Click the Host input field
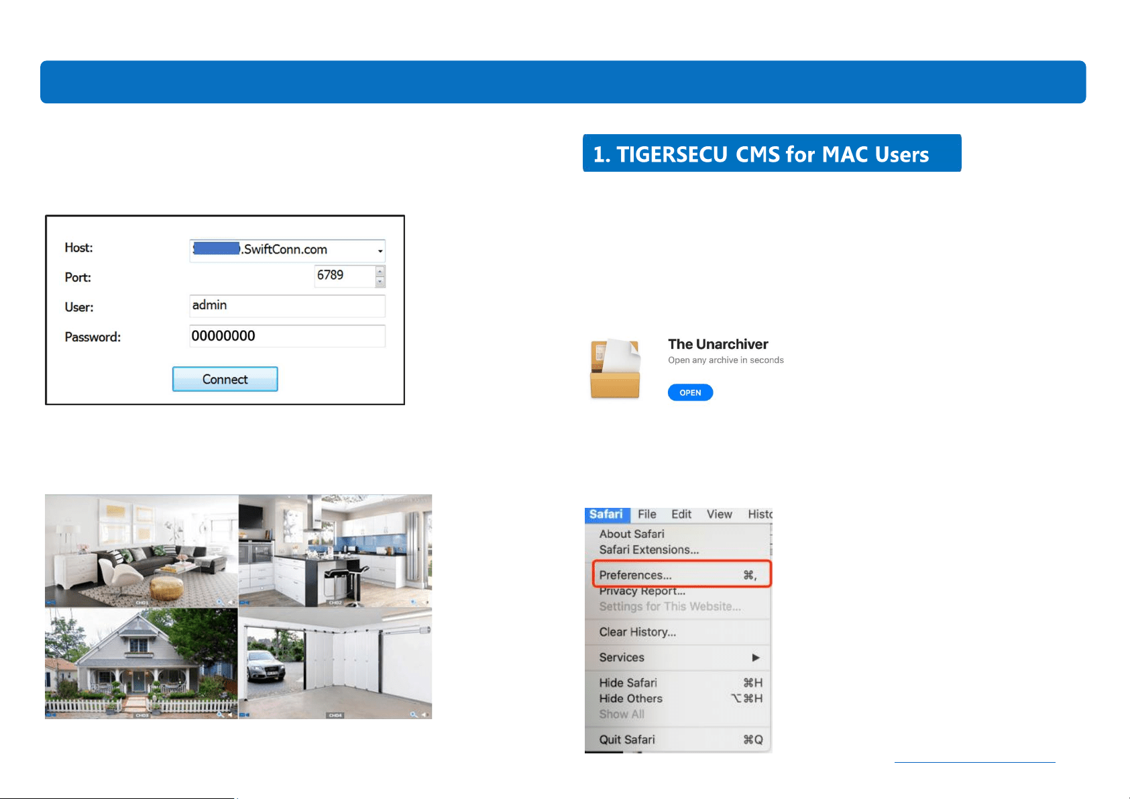 point(287,250)
